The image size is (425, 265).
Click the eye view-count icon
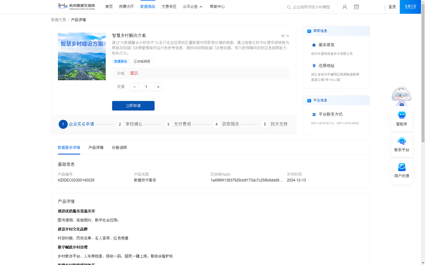(x=283, y=36)
